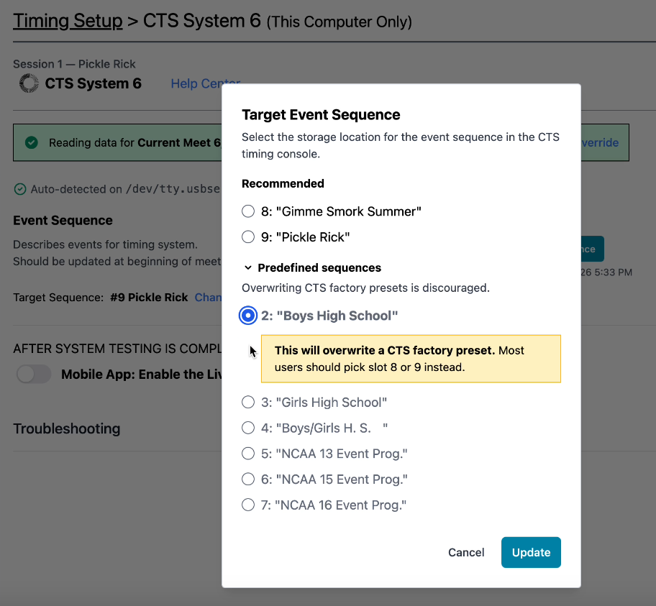Image resolution: width=656 pixels, height=606 pixels.
Task: Open the Timing Setup breadcrumb link
Action: pyautogui.click(x=68, y=21)
